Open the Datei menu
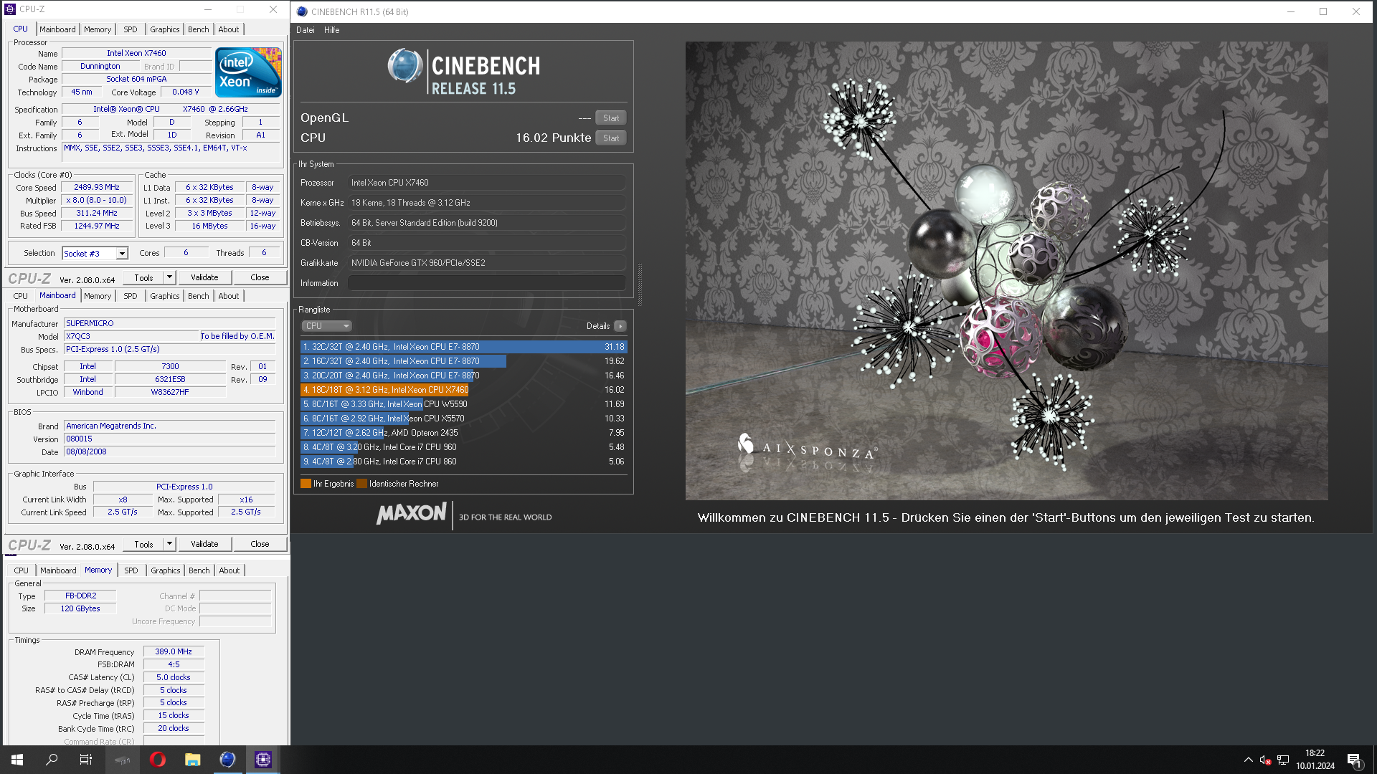Screen dimensions: 1377x774 click(306, 30)
